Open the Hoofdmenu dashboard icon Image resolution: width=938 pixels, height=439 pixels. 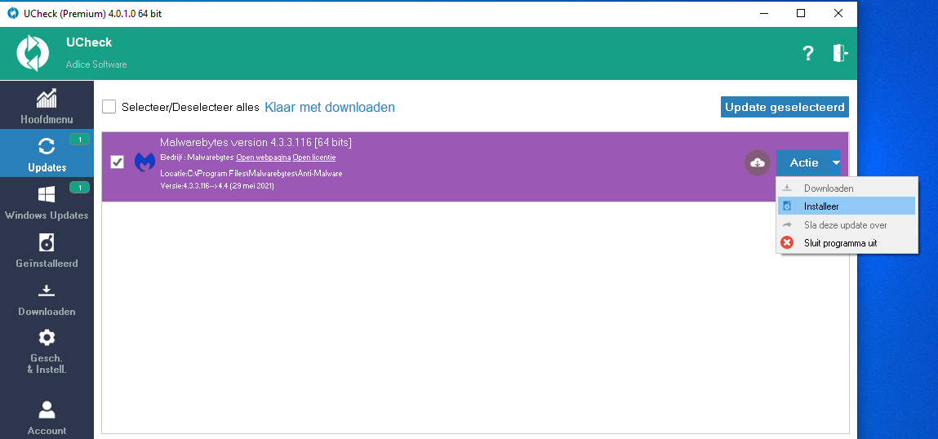click(47, 99)
